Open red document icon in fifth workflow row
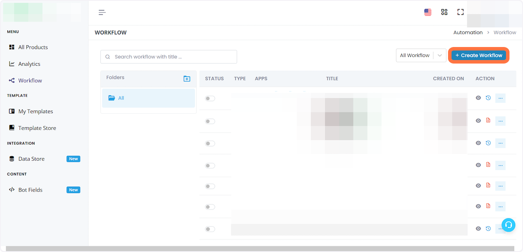 click(x=488, y=185)
